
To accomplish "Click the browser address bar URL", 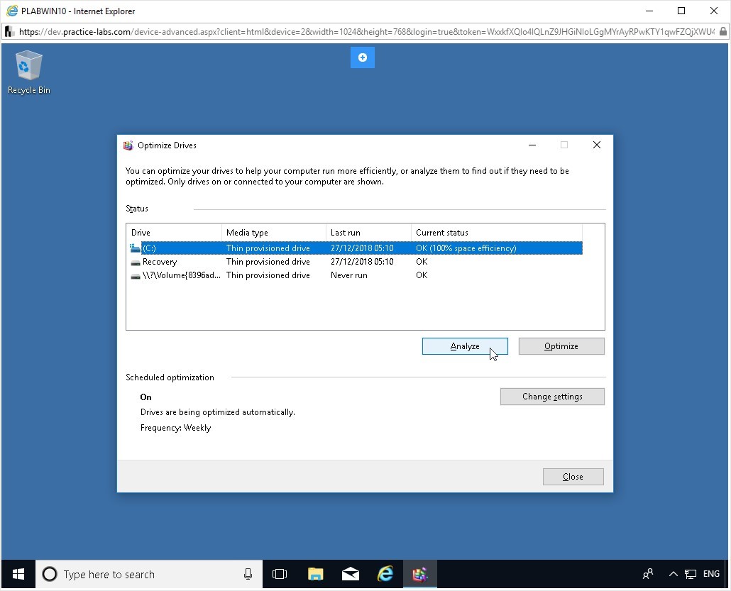I will point(366,32).
